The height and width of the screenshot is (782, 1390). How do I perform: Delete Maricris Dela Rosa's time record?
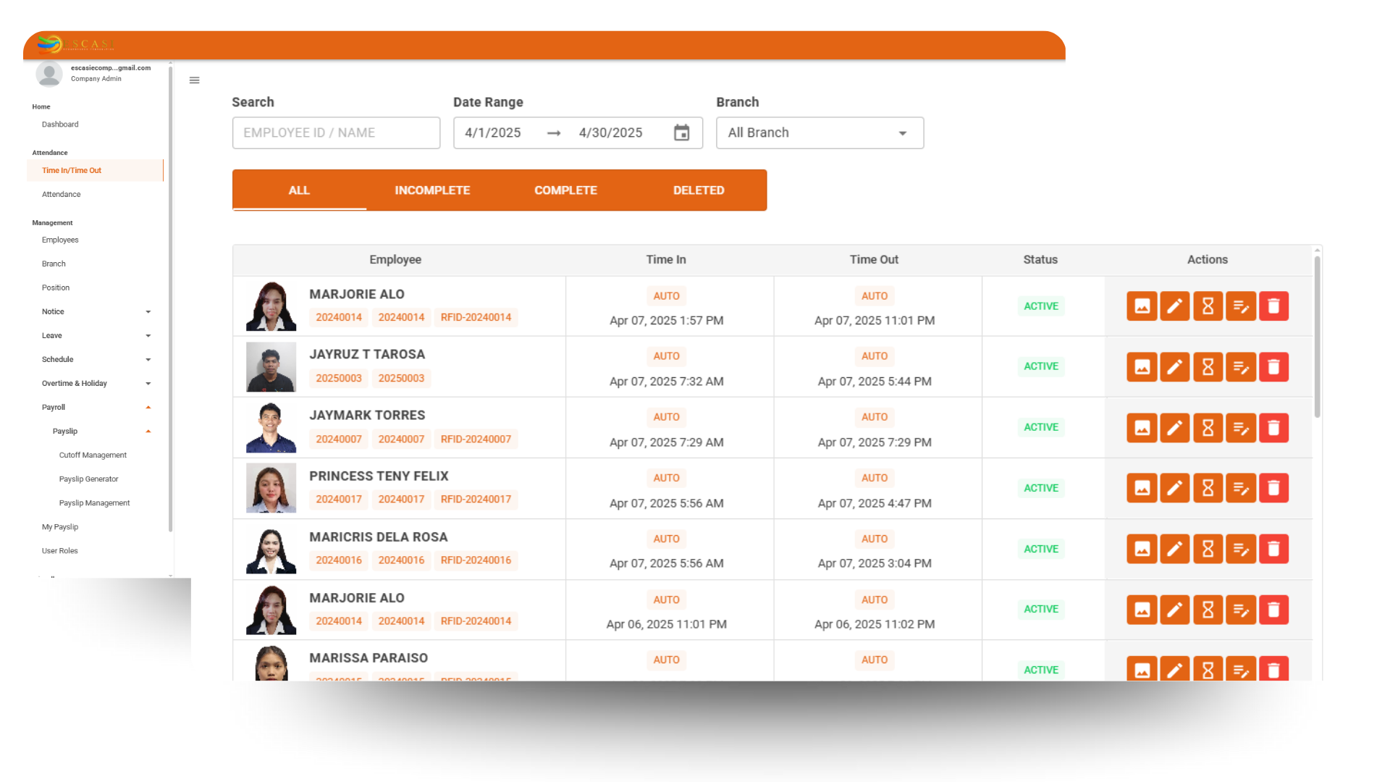(1273, 550)
